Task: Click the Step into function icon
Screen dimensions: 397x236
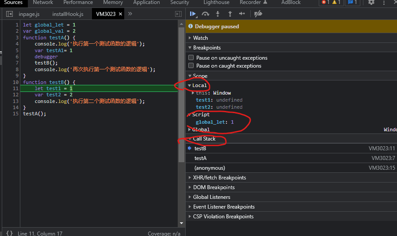Action: point(218,14)
